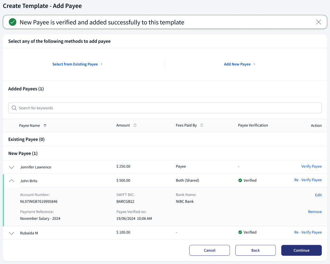Viewport: 330px width, 264px height.
Task: Click the Both (Shared) fees value
Action: (x=187, y=180)
